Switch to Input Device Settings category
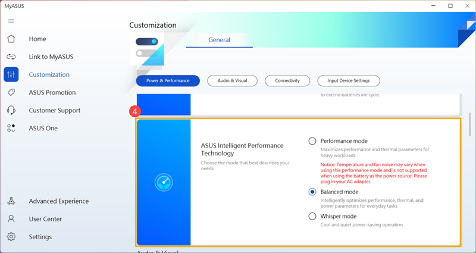Screen dimensions: 476x253 (x=349, y=81)
